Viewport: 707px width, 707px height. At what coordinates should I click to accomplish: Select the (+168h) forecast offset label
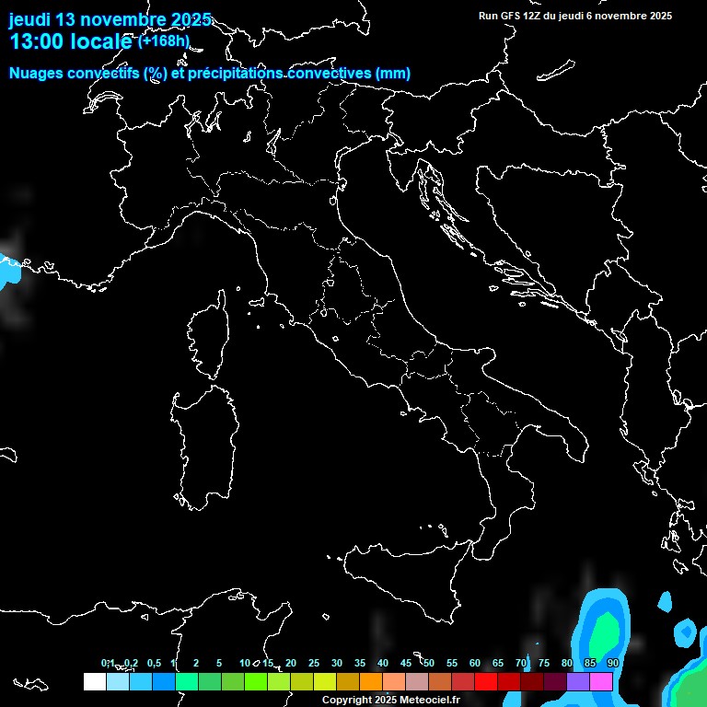coord(163,41)
